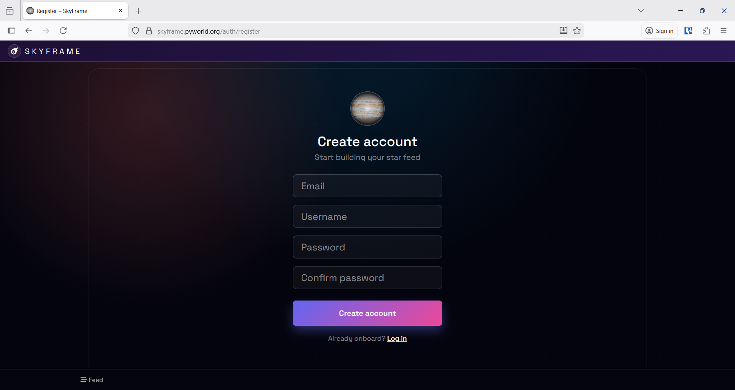The height and width of the screenshot is (390, 735).
Task: Open the list-all-tabs dropdown chevron
Action: click(x=641, y=10)
